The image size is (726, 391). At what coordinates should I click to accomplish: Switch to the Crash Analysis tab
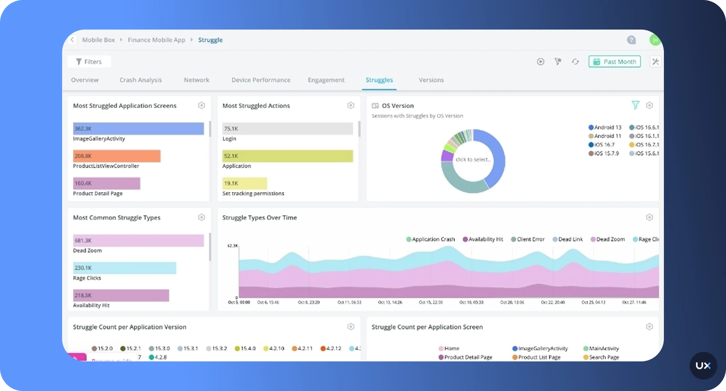(x=140, y=80)
